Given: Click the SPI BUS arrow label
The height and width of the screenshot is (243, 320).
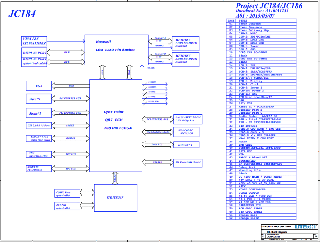Looking at the screenshot, I should point(157,163).
